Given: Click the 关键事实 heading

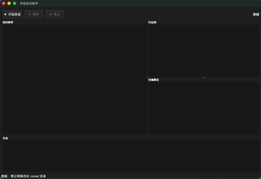Looking at the screenshot, I should click(153, 80).
